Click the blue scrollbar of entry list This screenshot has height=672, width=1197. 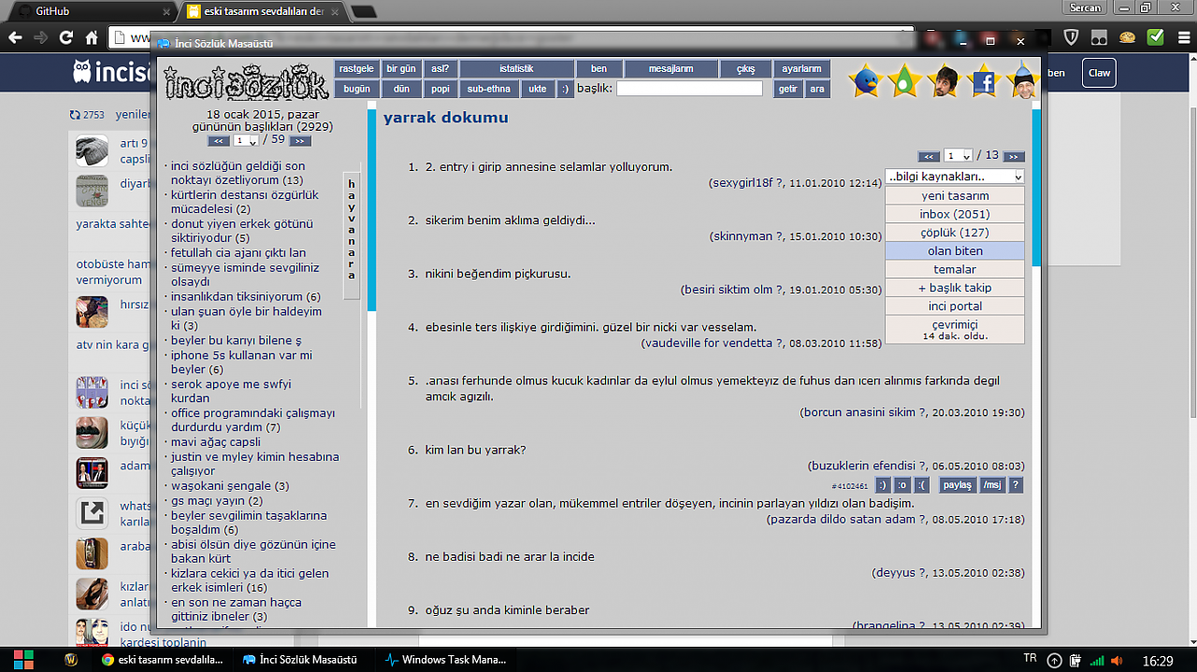click(x=1035, y=187)
